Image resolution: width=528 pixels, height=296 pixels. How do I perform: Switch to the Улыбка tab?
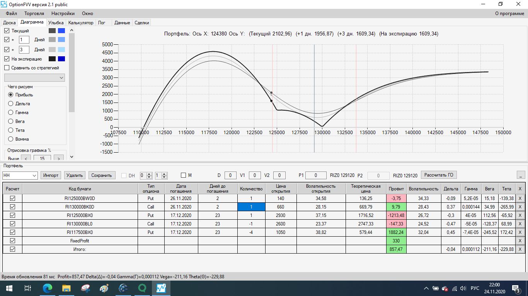tap(56, 23)
